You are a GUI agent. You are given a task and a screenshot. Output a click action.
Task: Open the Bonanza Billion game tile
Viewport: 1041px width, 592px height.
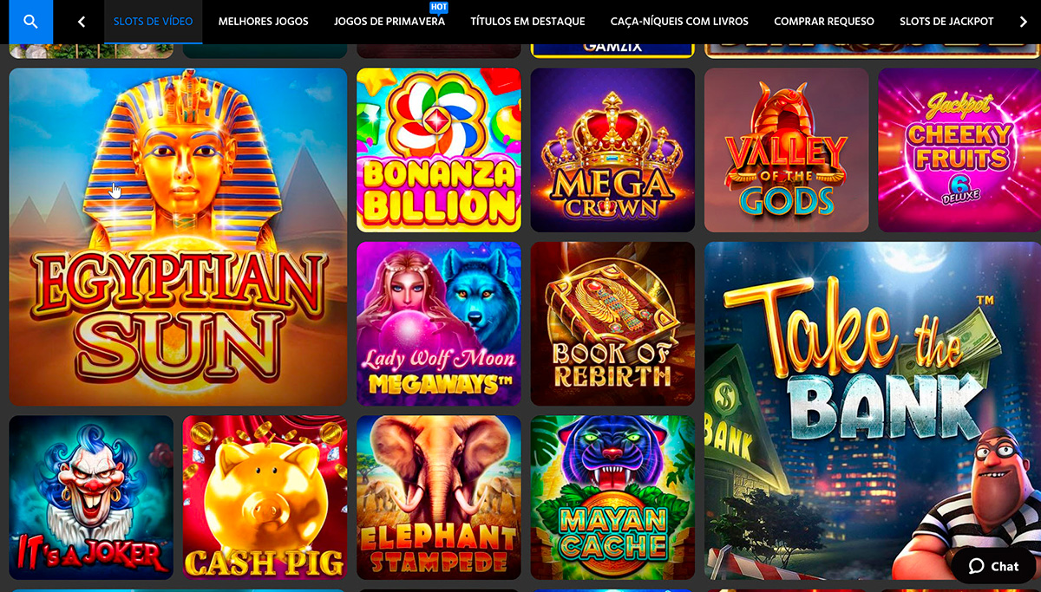coord(439,150)
